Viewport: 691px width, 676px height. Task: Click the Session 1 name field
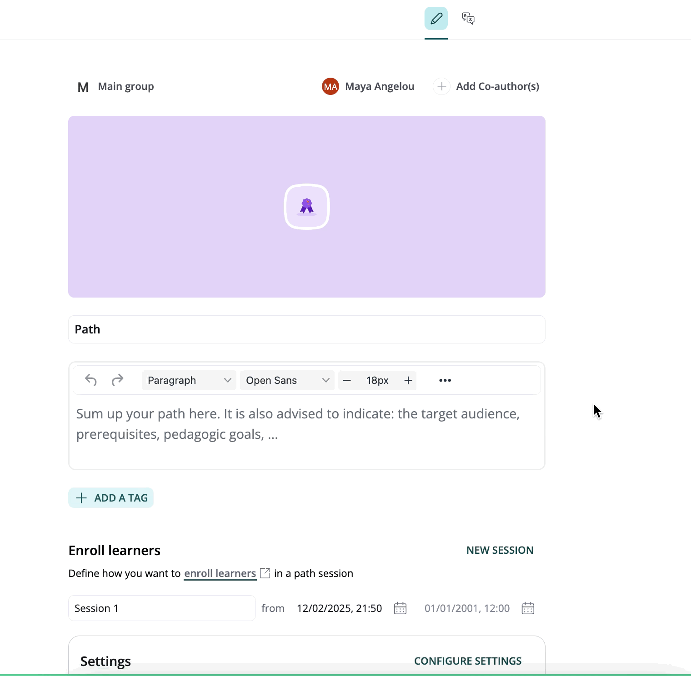click(x=162, y=608)
